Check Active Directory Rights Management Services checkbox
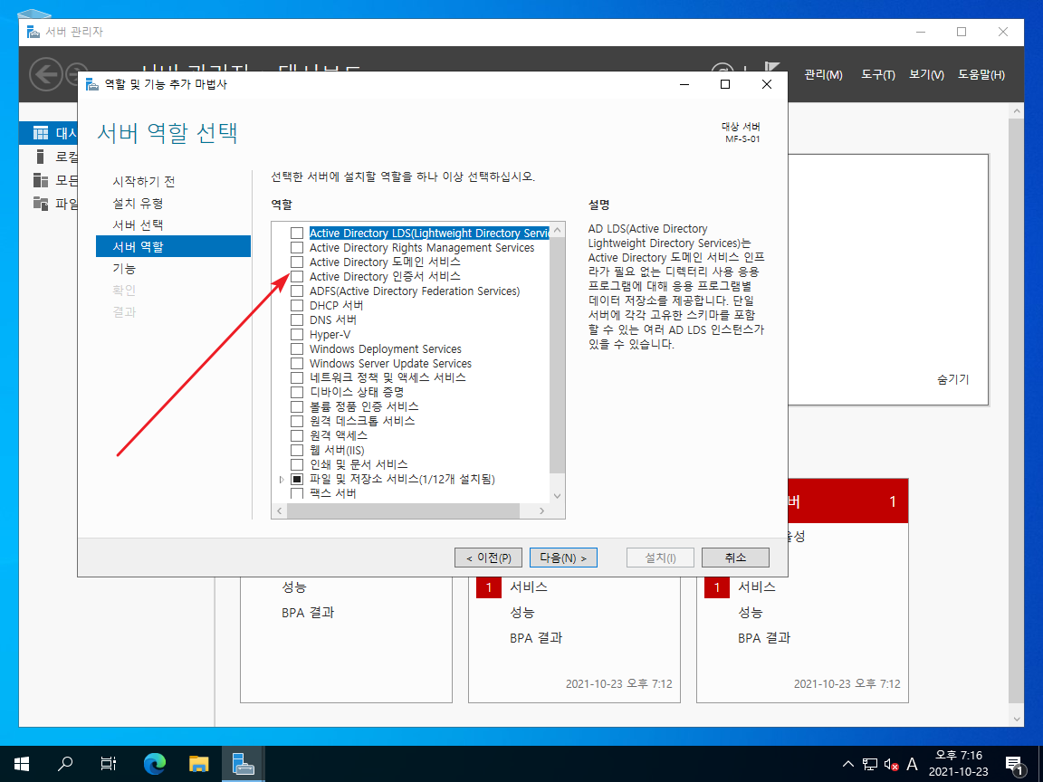 click(297, 248)
